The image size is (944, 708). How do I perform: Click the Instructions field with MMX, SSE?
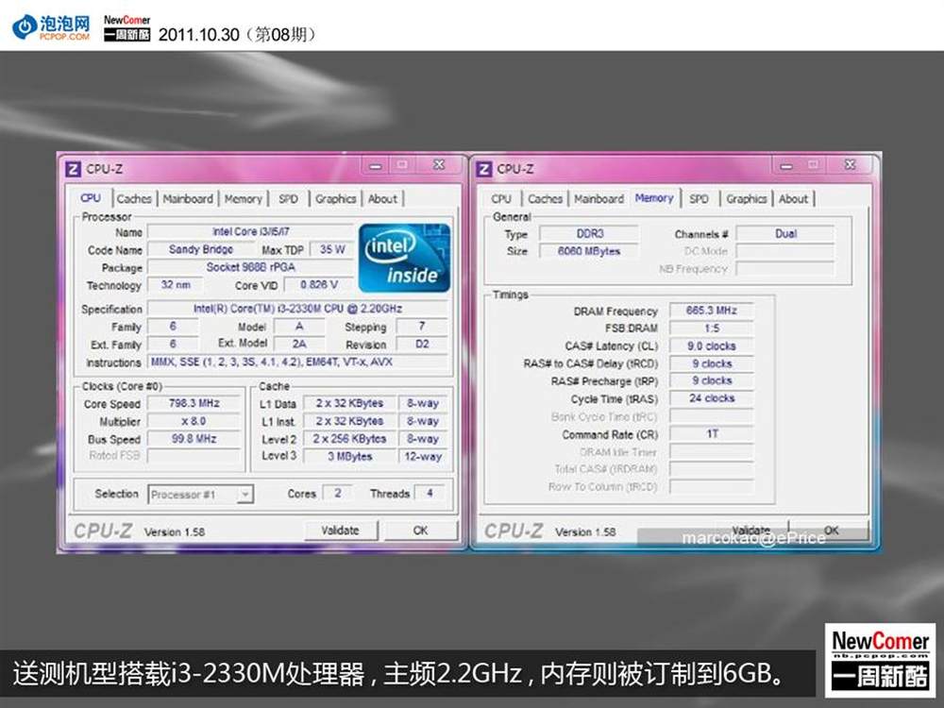click(297, 362)
